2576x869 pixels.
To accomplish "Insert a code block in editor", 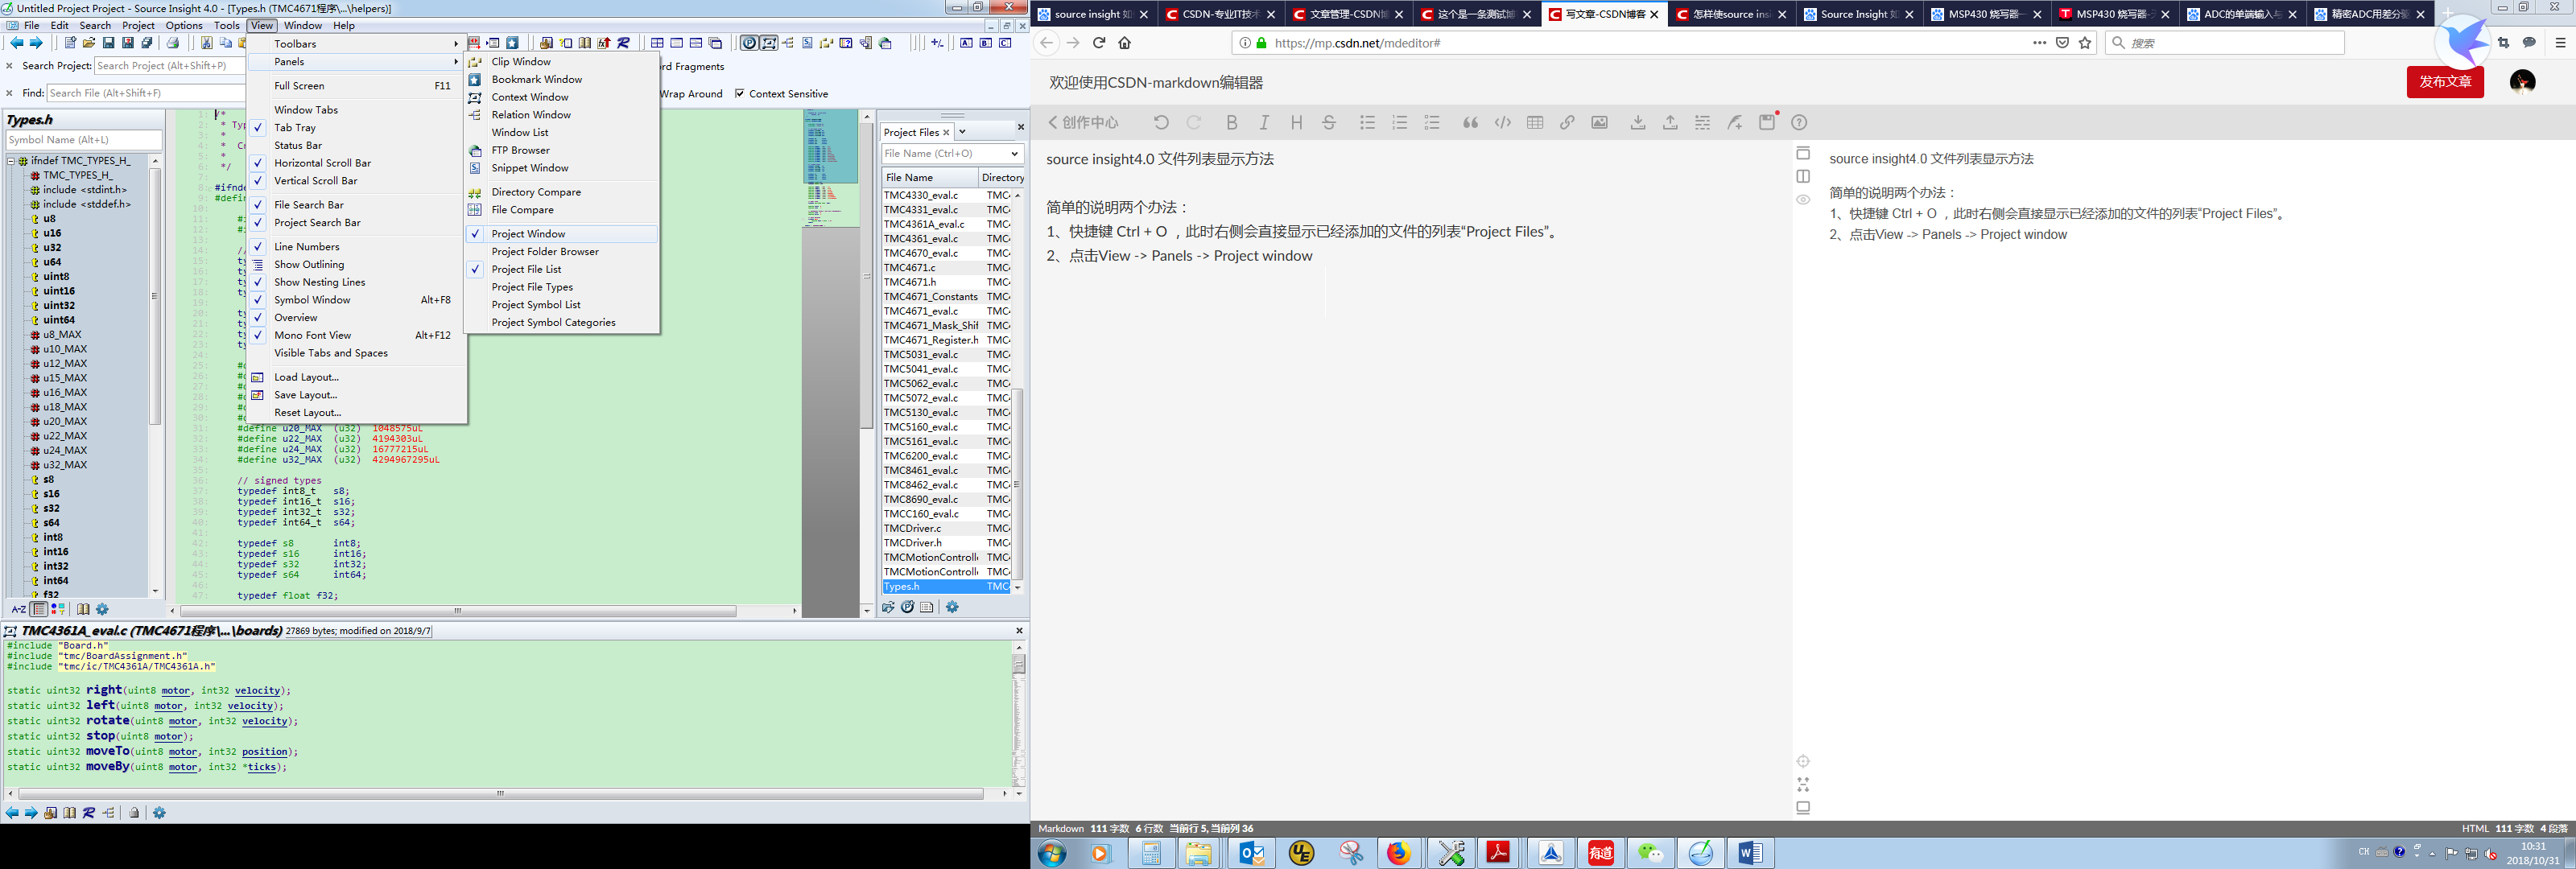I will pyautogui.click(x=1502, y=122).
